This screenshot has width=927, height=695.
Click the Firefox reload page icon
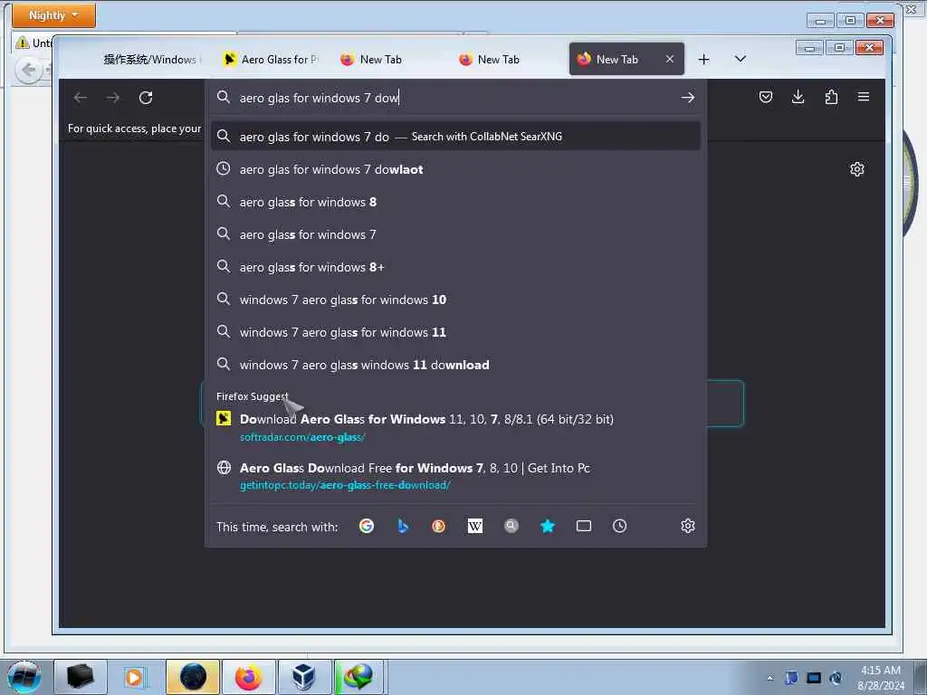(x=146, y=98)
